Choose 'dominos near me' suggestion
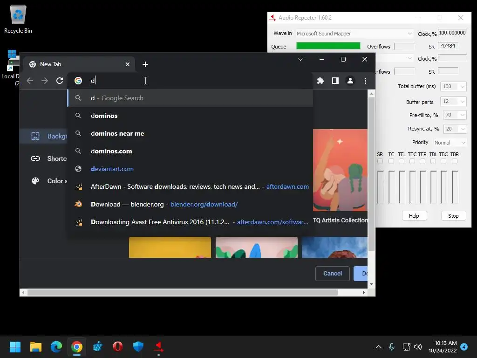Viewport: 477px width, 358px height. coord(190,133)
